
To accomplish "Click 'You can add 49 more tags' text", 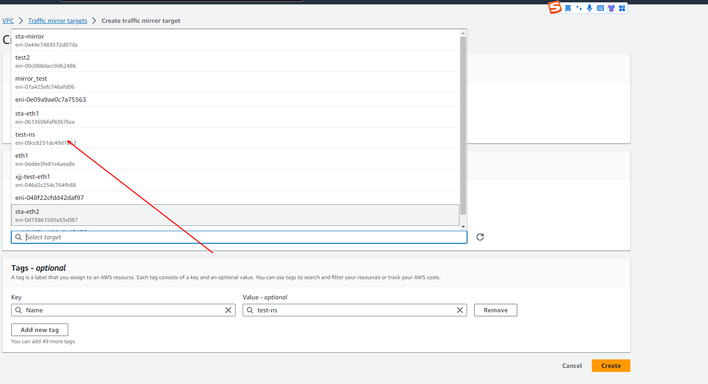I will click(44, 341).
